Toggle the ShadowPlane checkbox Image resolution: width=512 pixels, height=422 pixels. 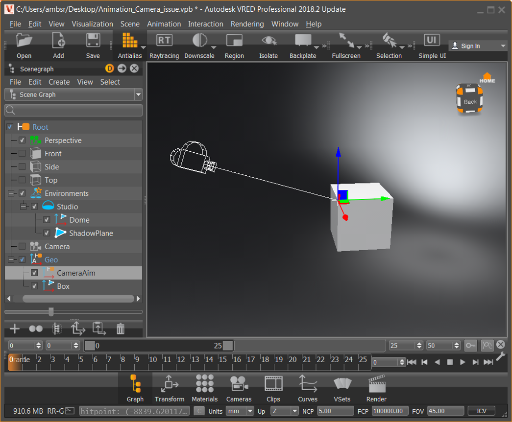47,233
